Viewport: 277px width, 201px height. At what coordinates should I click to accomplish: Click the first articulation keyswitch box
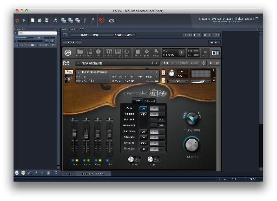[x=143, y=108]
